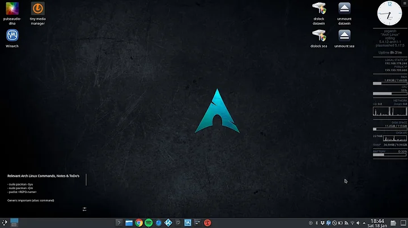408x228 pixels.
Task: Click the disk I/O graph
Action: (395, 138)
